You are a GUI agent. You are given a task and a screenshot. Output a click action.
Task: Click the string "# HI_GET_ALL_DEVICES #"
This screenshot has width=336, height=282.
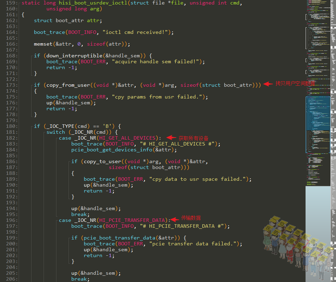(x=177, y=144)
